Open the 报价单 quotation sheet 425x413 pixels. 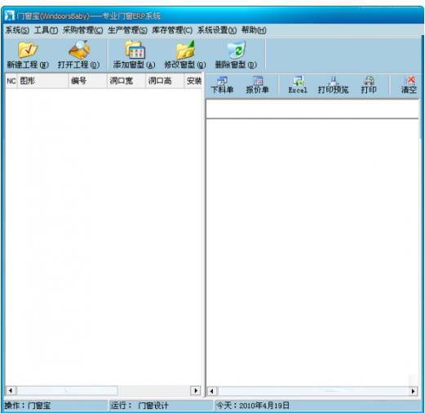257,85
